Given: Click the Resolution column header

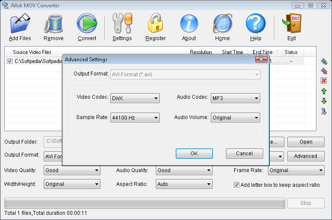Looking at the screenshot, I should pyautogui.click(x=201, y=52).
